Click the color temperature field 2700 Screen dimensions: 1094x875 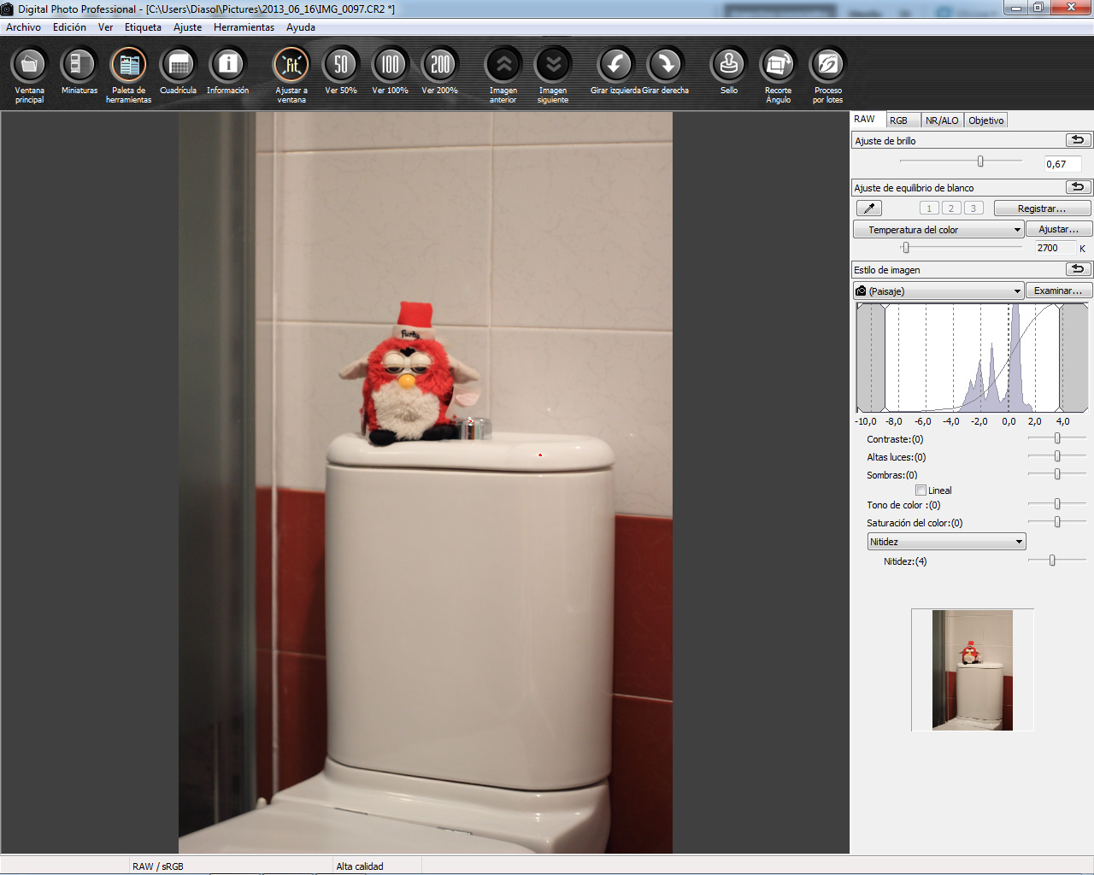pyautogui.click(x=1056, y=248)
